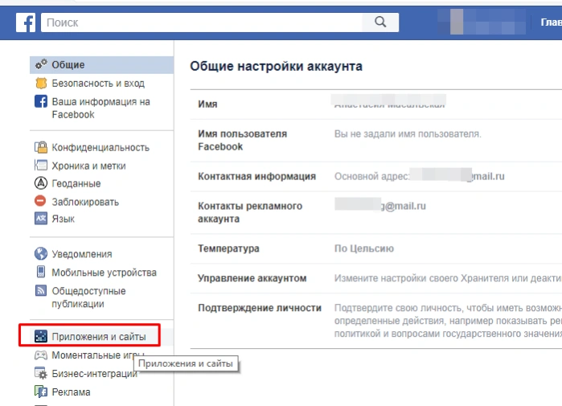
Task: Open the Общие settings section
Action: 102,65
